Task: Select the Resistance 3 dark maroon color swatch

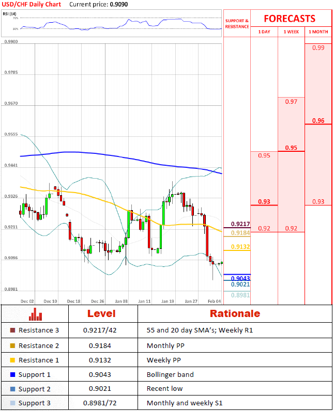Action: point(12,330)
